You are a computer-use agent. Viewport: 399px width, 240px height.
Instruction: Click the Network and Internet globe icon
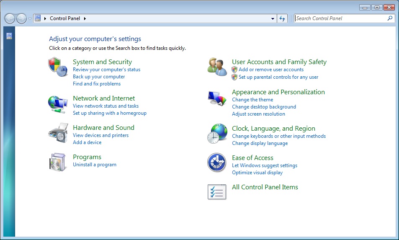point(58,104)
